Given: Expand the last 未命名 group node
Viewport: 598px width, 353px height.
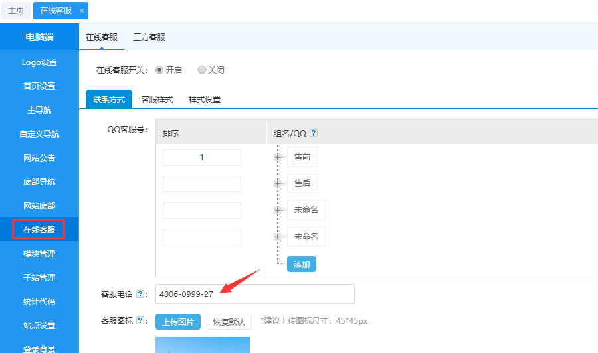Looking at the screenshot, I should click(276, 237).
